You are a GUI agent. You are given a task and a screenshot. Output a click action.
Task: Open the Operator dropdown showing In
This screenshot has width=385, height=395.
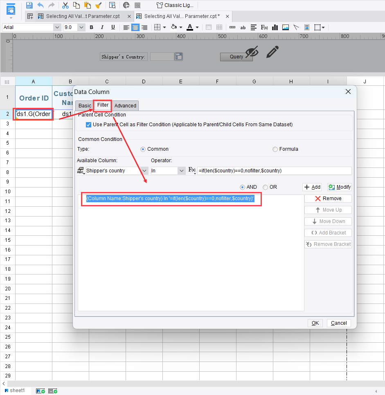181,170
